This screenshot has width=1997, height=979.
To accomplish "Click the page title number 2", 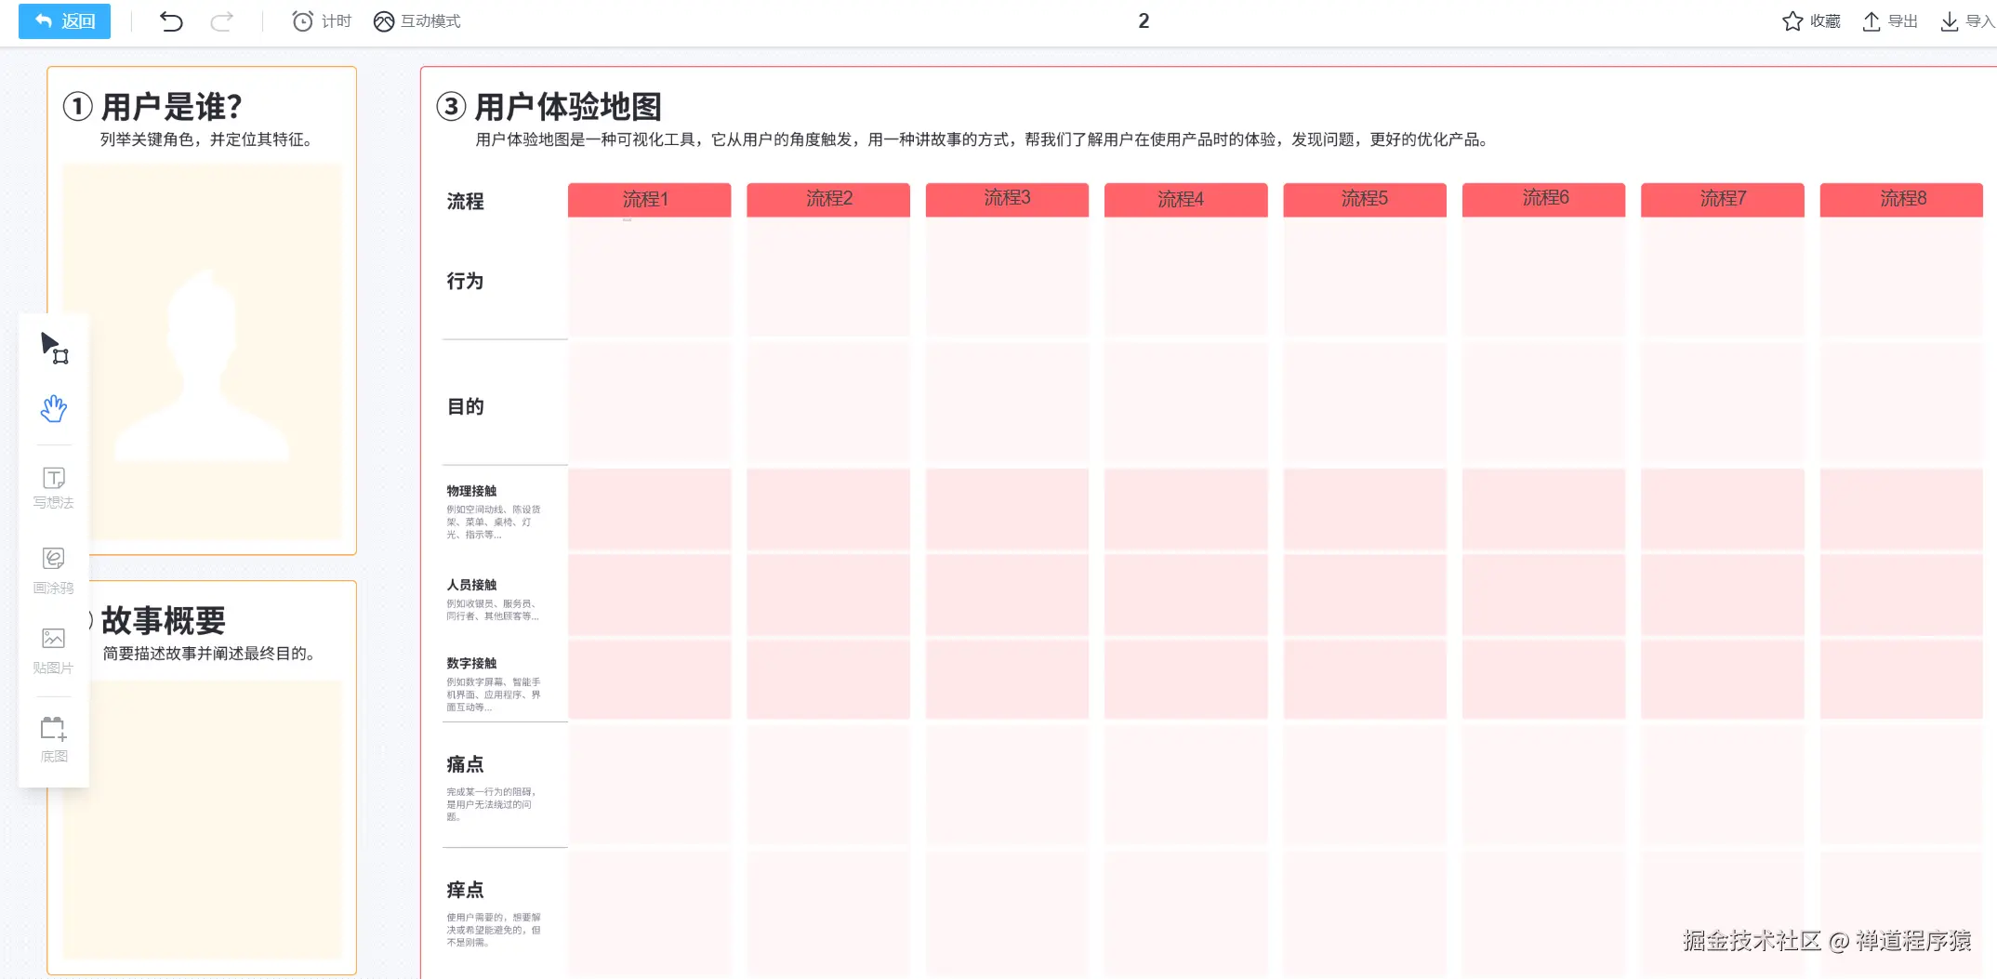I will pos(1144,20).
